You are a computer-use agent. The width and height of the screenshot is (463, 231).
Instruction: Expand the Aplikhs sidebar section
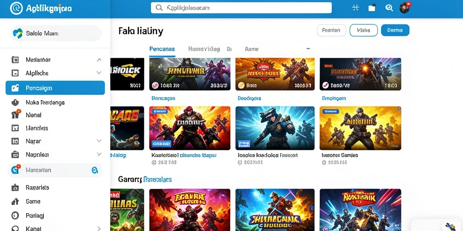99,73
